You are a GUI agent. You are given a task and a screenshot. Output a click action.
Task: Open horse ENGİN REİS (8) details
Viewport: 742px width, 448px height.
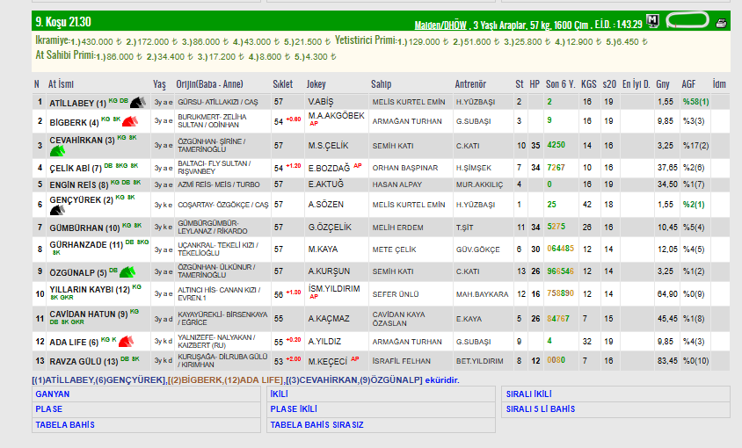point(78,184)
